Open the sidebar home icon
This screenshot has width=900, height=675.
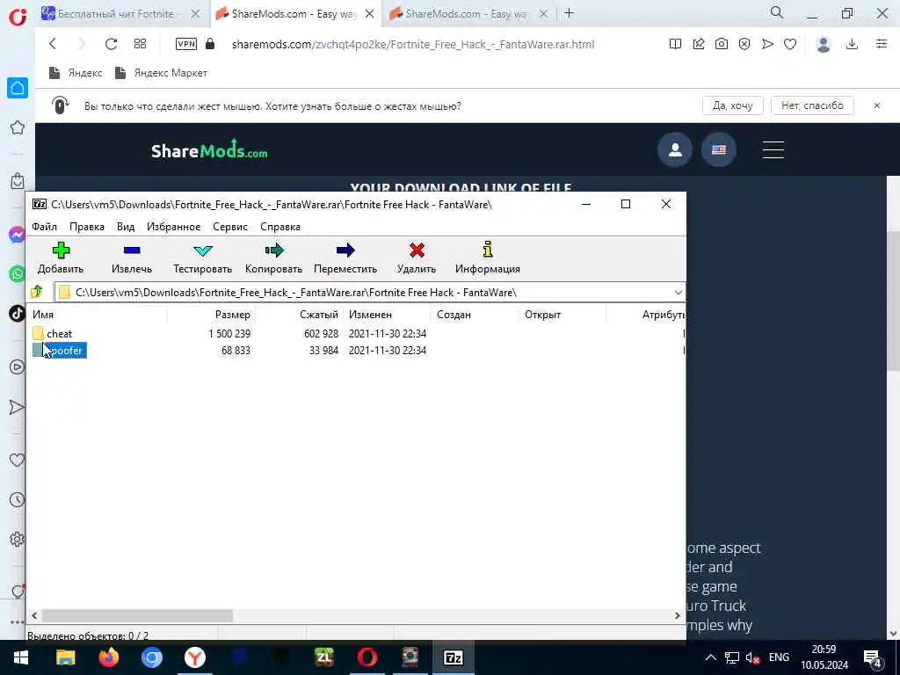point(18,88)
